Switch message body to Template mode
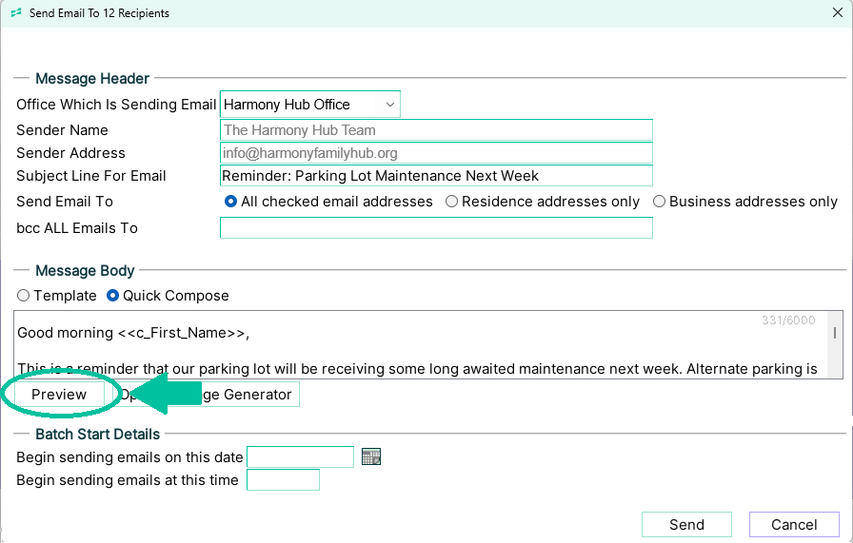Viewport: 853px width, 543px height. 24,296
